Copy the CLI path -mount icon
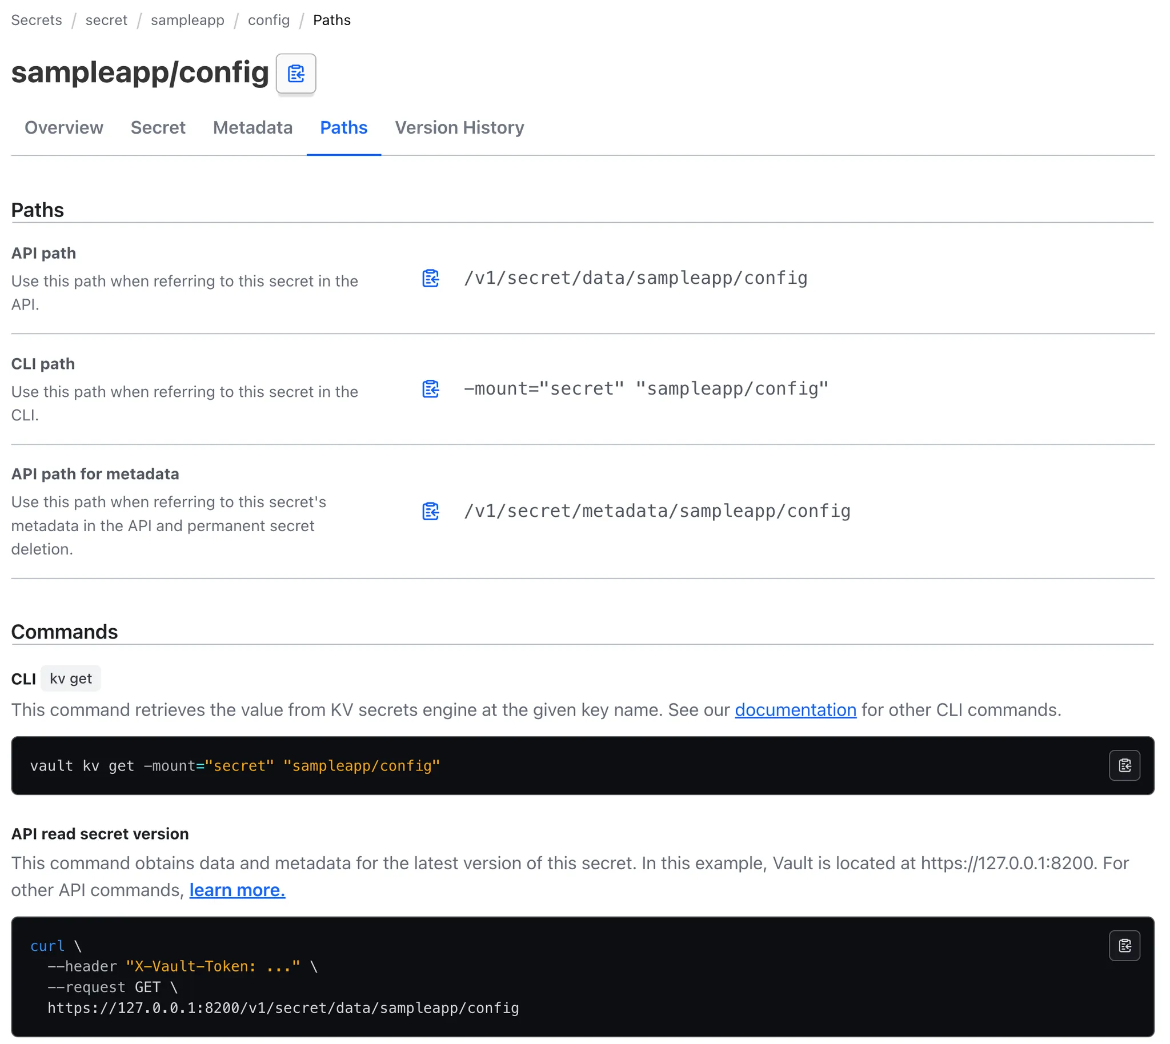The image size is (1170, 1044). 430,389
